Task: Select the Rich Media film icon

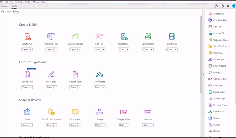Action: pyautogui.click(x=172, y=37)
